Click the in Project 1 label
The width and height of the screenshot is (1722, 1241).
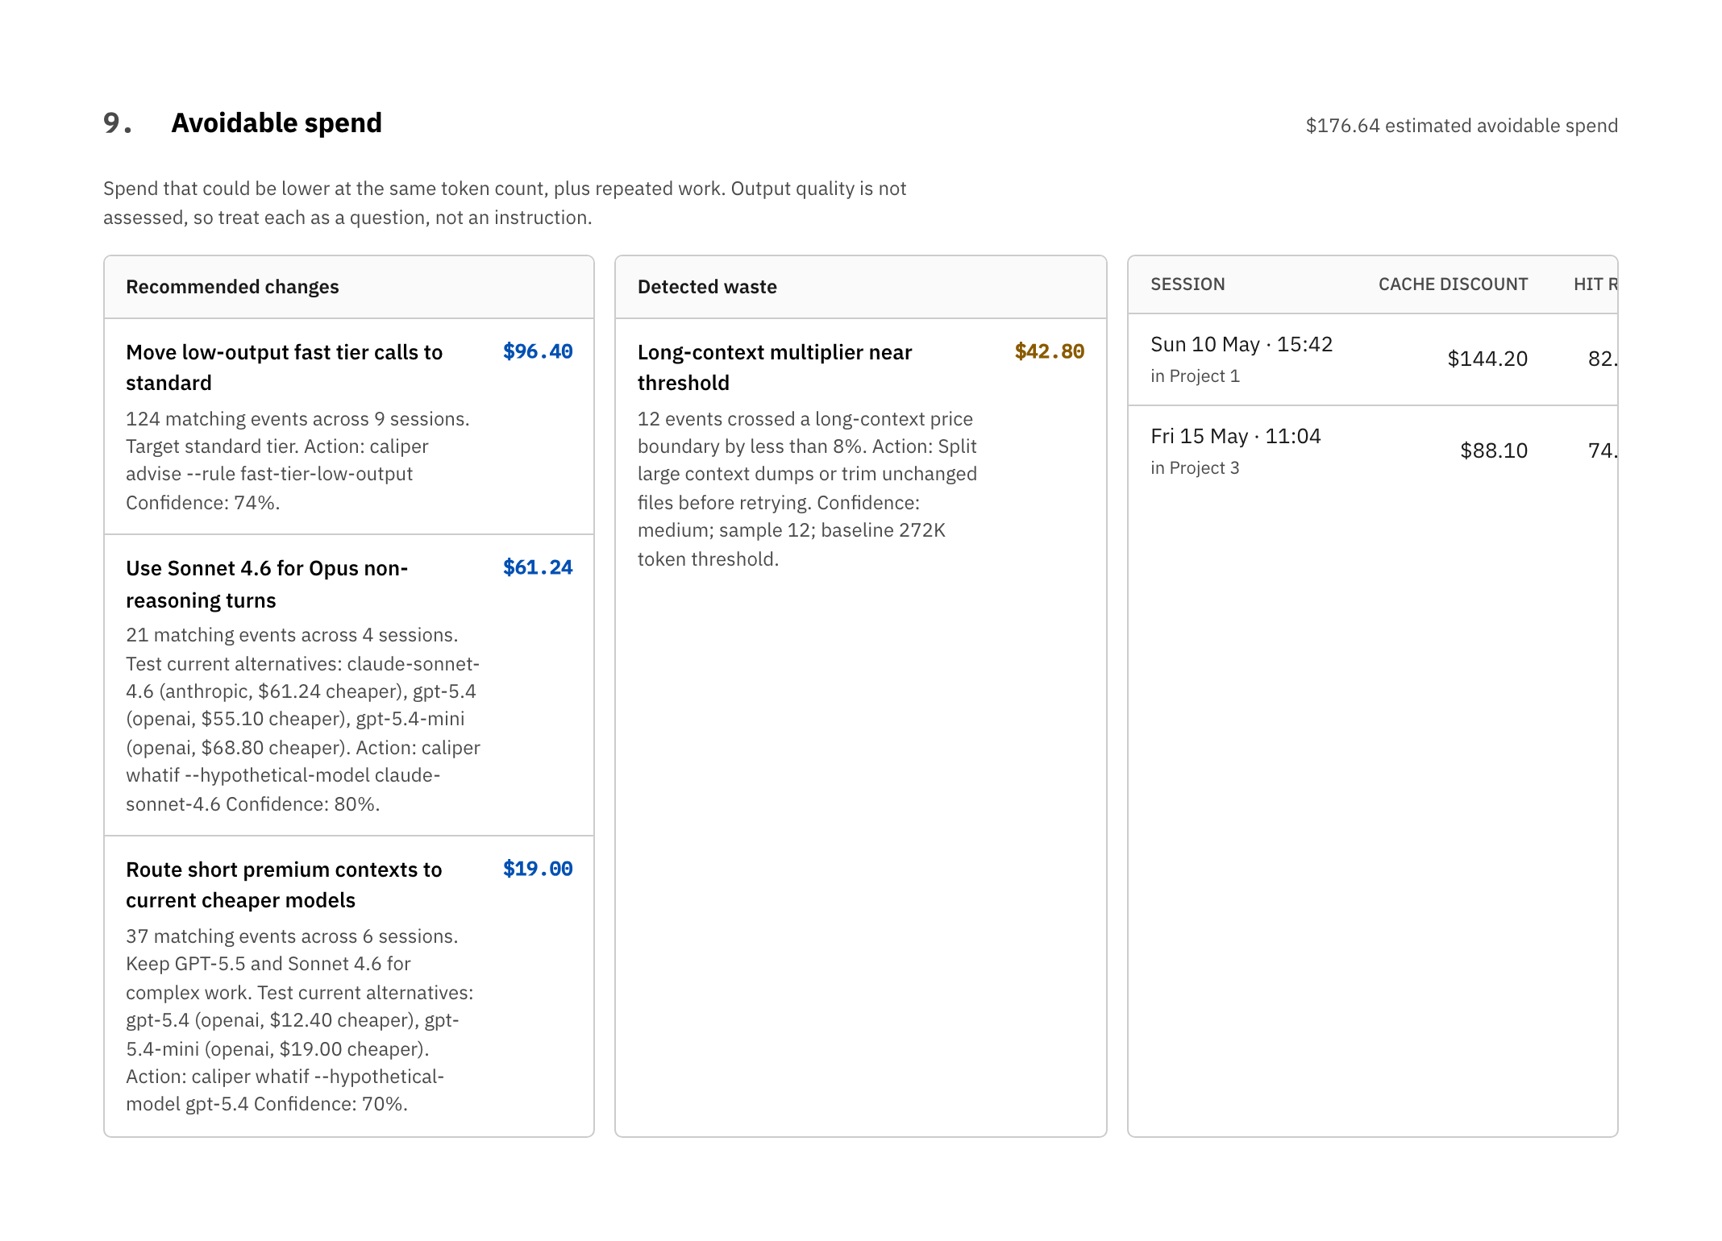click(x=1195, y=376)
